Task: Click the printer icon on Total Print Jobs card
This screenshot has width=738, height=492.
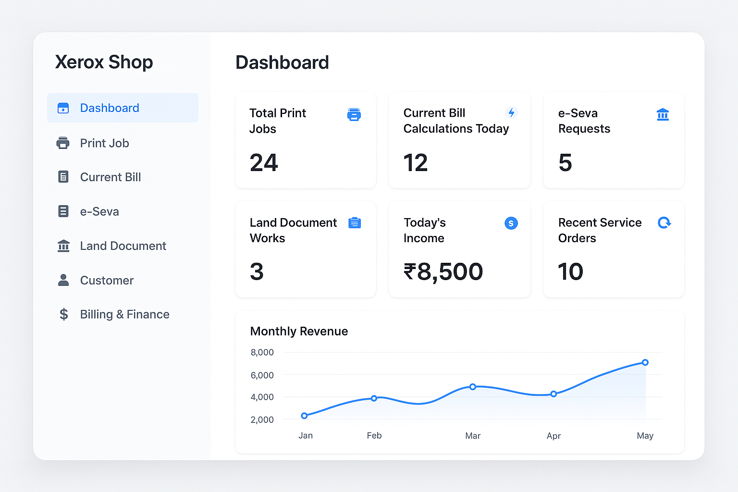Action: click(354, 114)
